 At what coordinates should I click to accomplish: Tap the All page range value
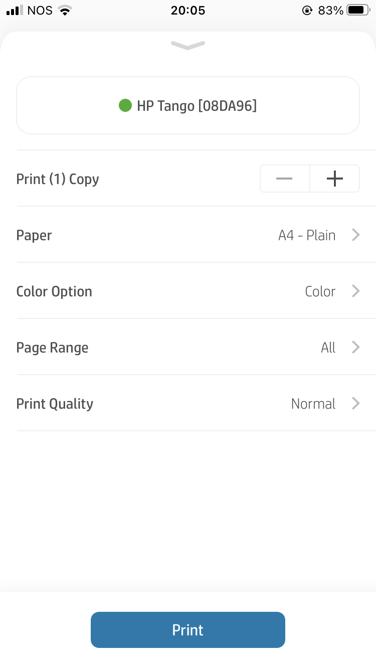click(328, 348)
